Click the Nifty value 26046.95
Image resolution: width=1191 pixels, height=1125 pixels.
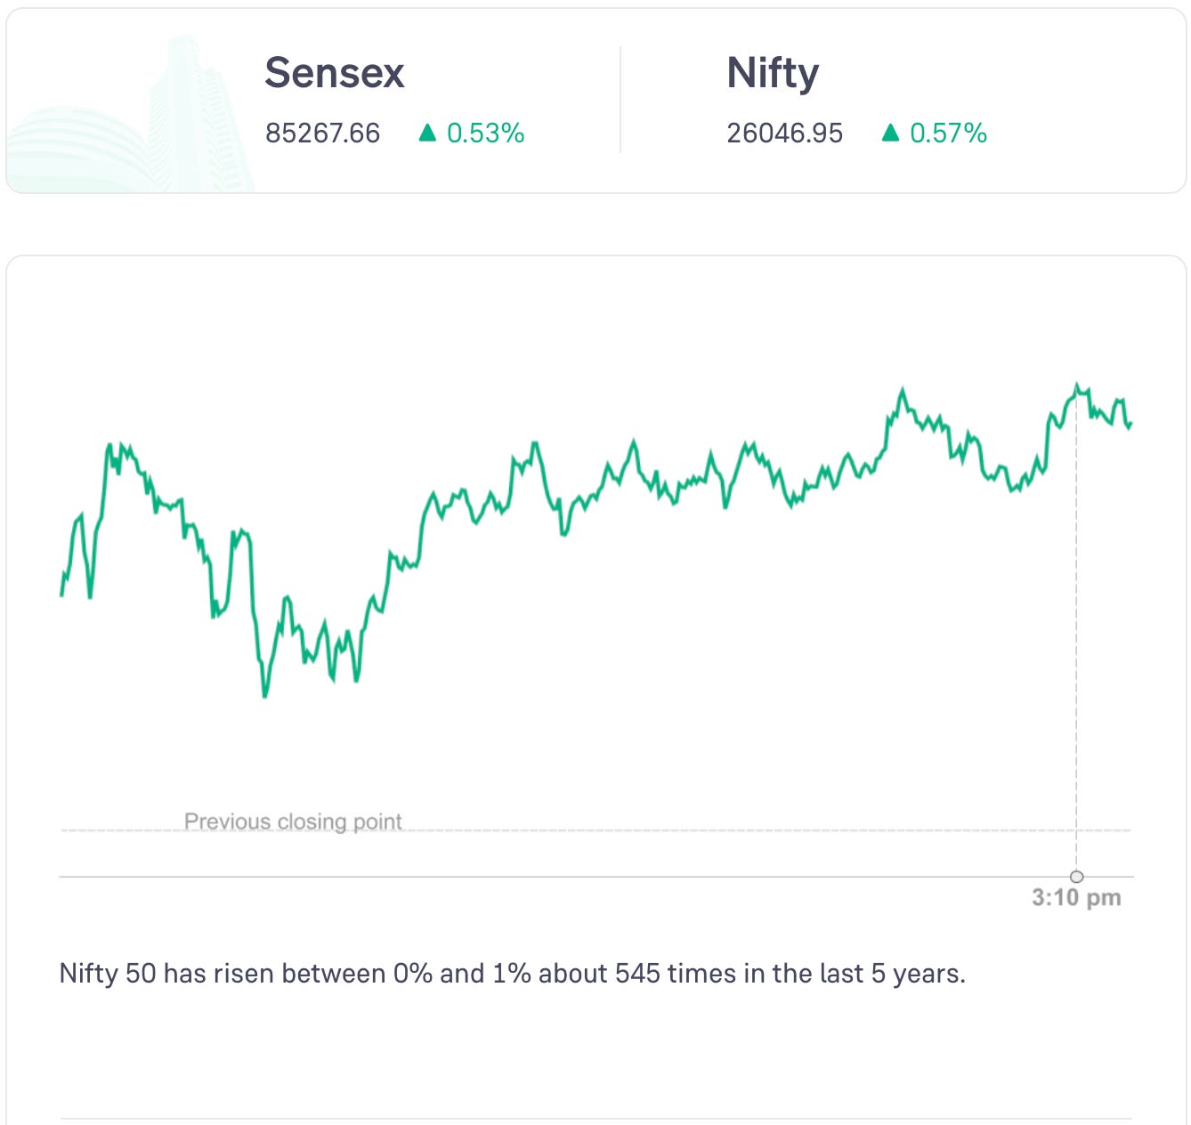point(784,134)
